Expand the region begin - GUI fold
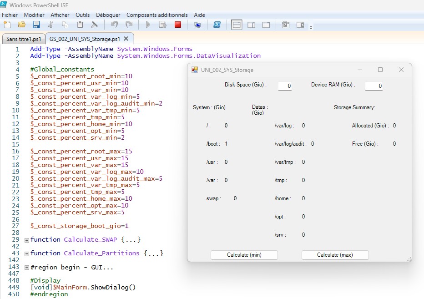The width and height of the screenshot is (424, 299). (x=27, y=267)
